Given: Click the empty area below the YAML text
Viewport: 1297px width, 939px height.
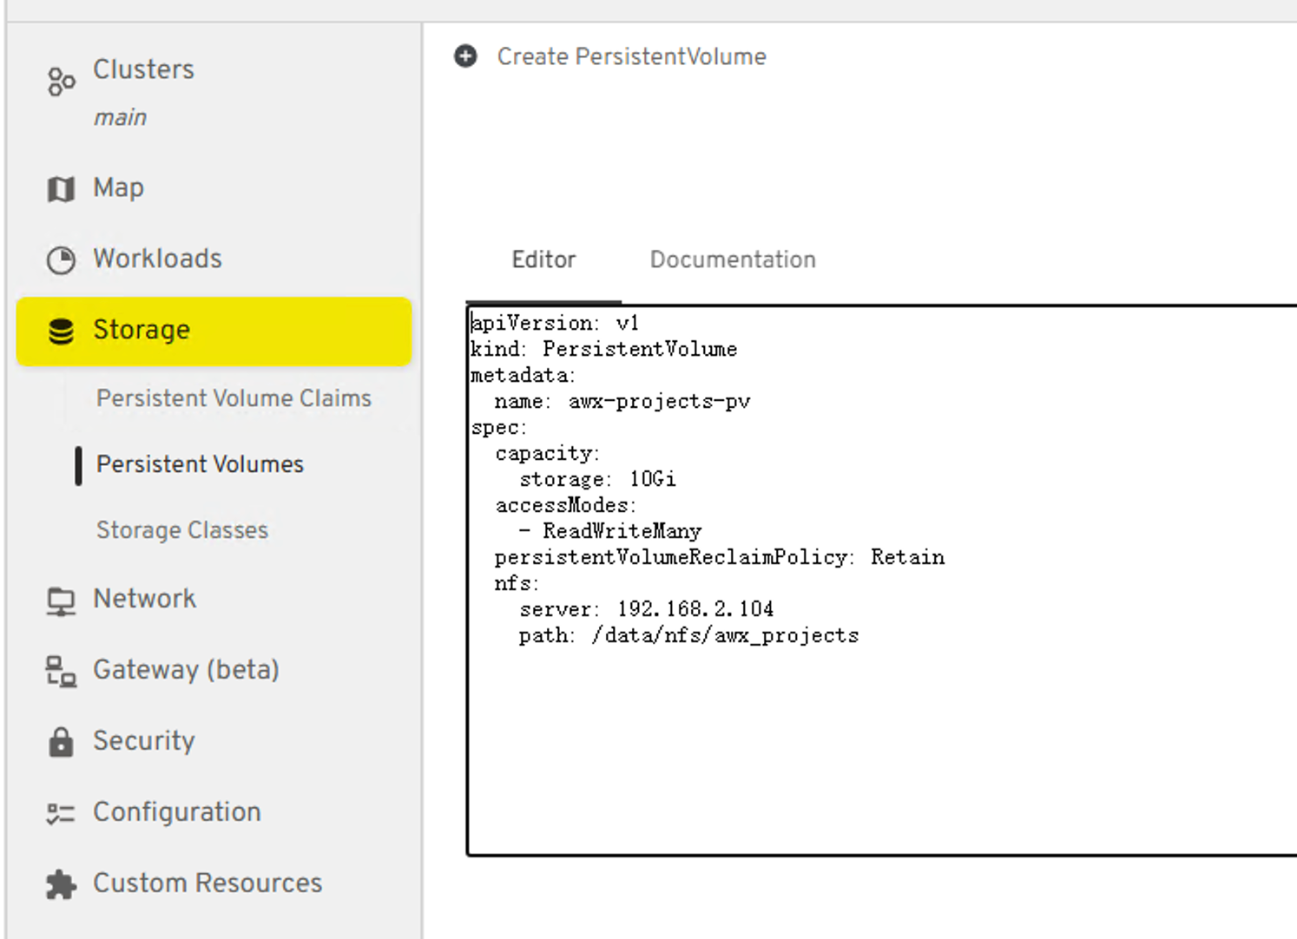Looking at the screenshot, I should click(868, 755).
